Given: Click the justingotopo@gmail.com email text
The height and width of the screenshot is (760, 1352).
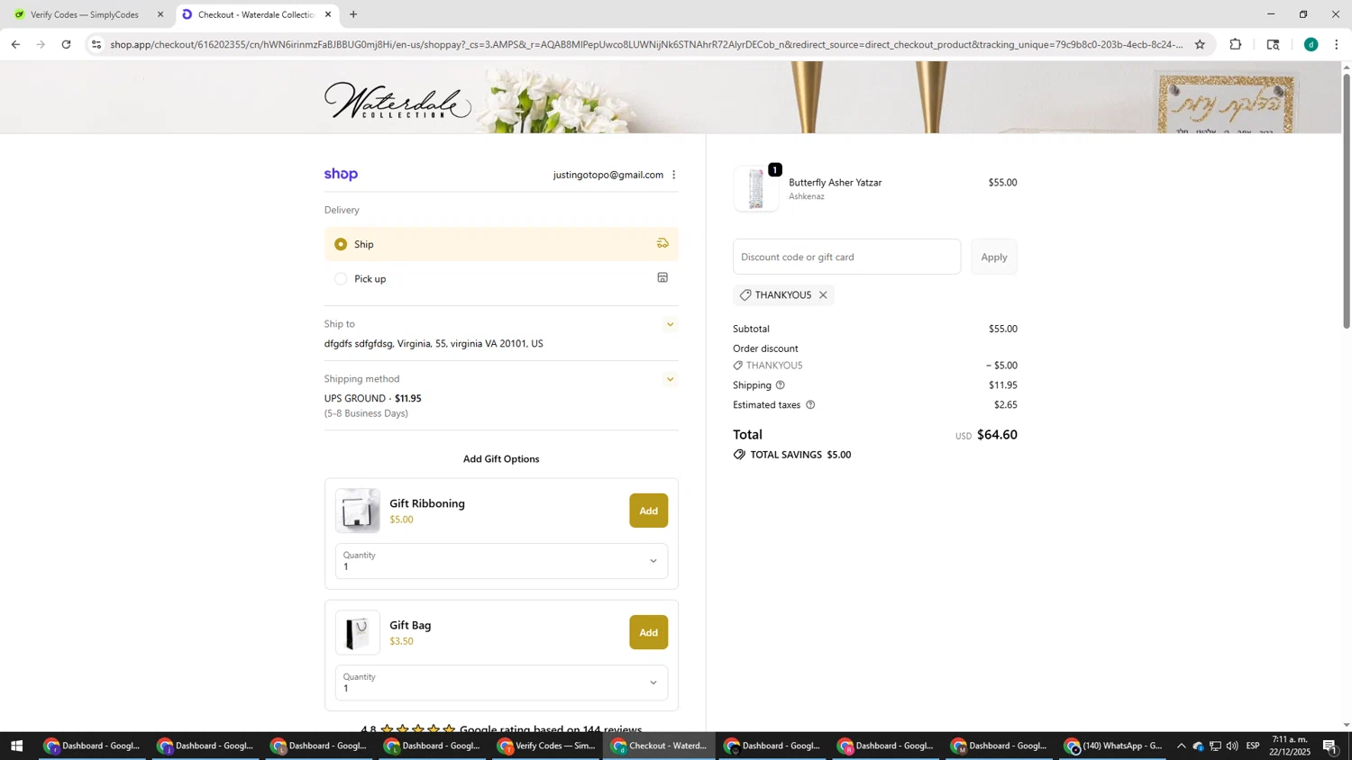Looking at the screenshot, I should [x=607, y=175].
